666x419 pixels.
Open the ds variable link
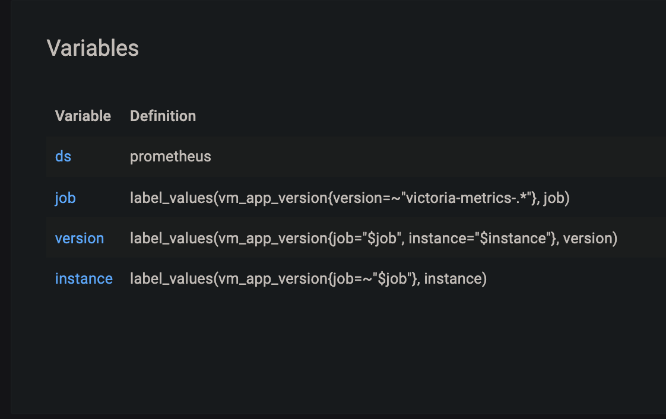pyautogui.click(x=63, y=156)
